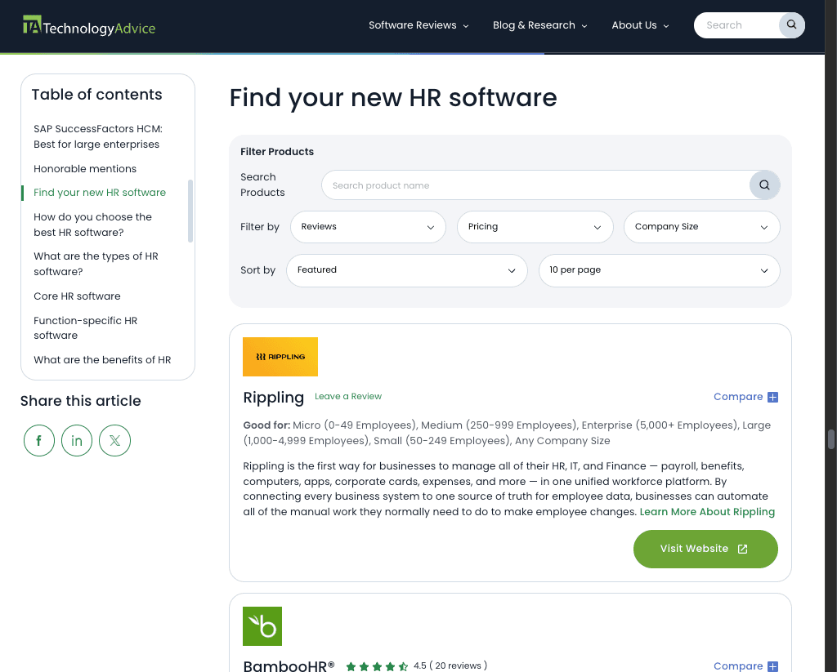This screenshot has width=837, height=672.
Task: Click Learn More About Rippling link
Action: point(707,512)
